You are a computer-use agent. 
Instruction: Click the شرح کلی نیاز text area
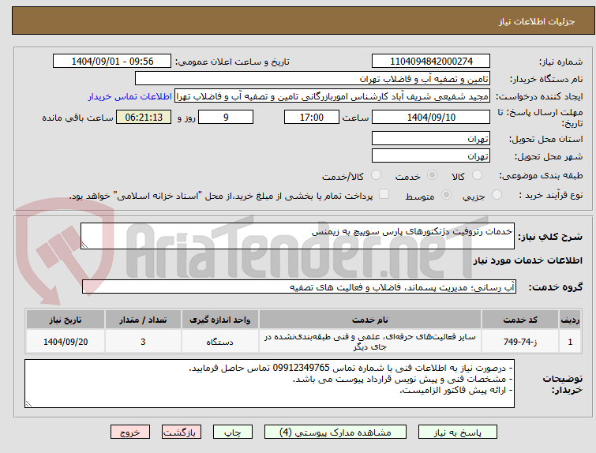pyautogui.click(x=298, y=236)
